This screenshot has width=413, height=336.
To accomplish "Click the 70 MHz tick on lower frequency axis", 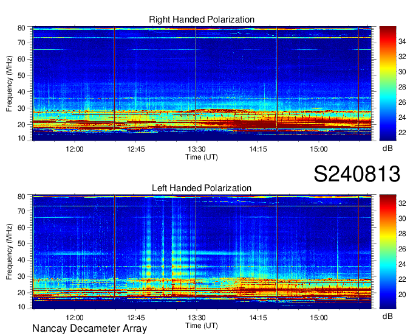I will tap(21, 211).
